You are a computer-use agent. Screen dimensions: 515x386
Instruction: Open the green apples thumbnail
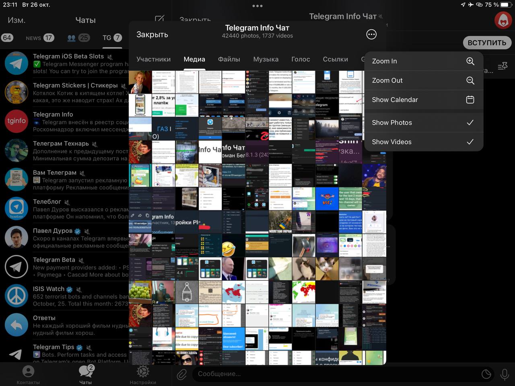[140, 292]
